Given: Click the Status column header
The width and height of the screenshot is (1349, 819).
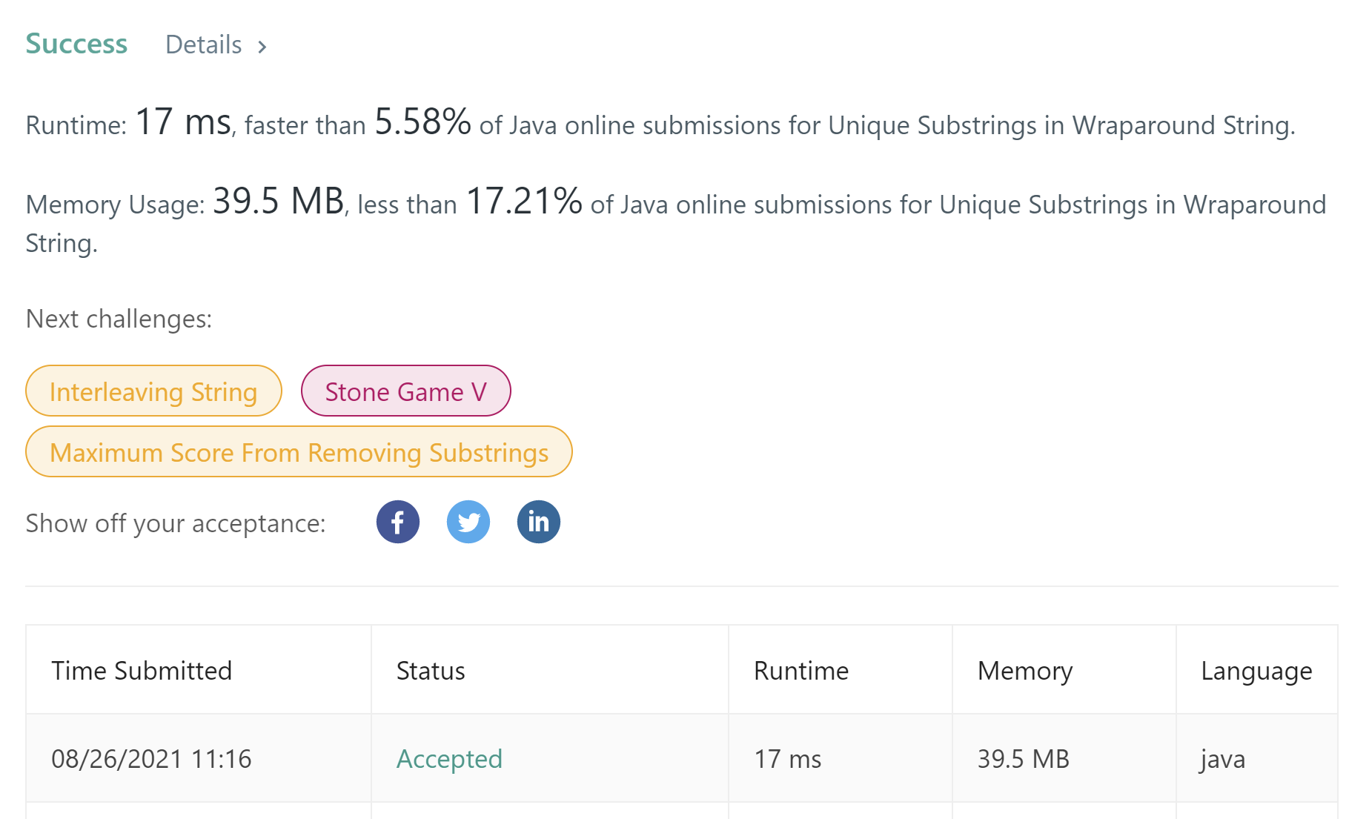Looking at the screenshot, I should point(431,671).
